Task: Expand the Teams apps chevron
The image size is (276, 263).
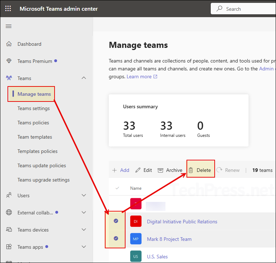Action: (84, 247)
